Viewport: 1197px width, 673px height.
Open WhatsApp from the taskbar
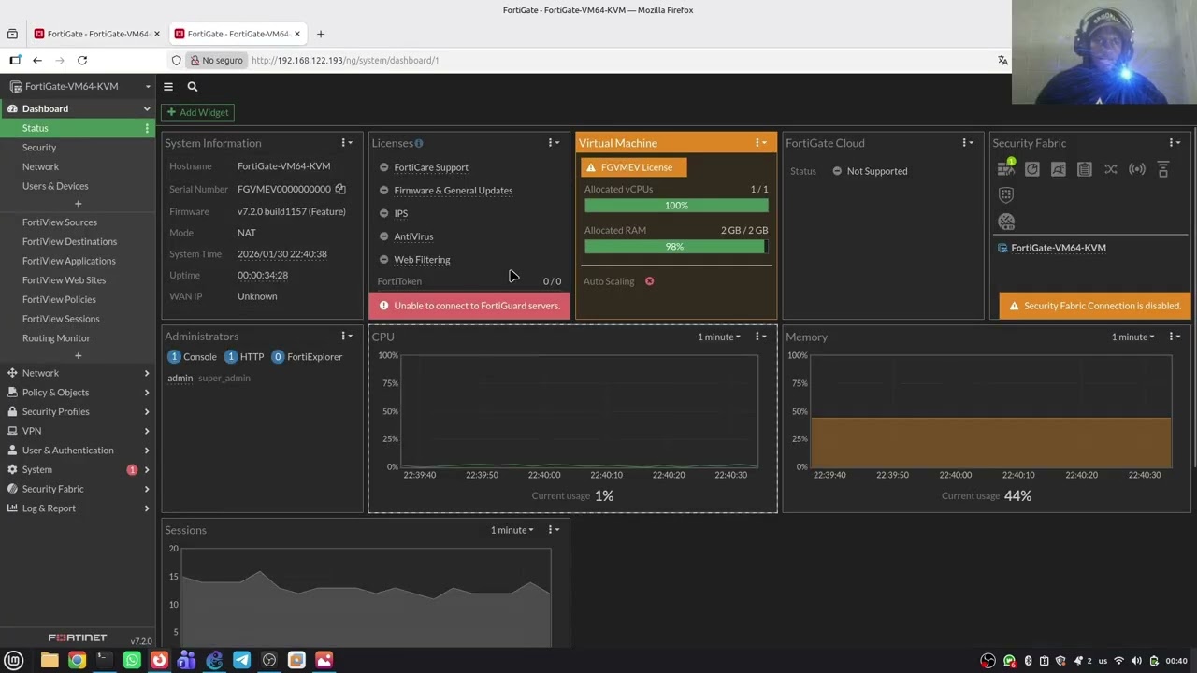coord(132,660)
